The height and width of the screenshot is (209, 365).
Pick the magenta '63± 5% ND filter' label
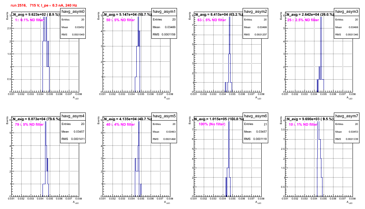tap(212, 20)
